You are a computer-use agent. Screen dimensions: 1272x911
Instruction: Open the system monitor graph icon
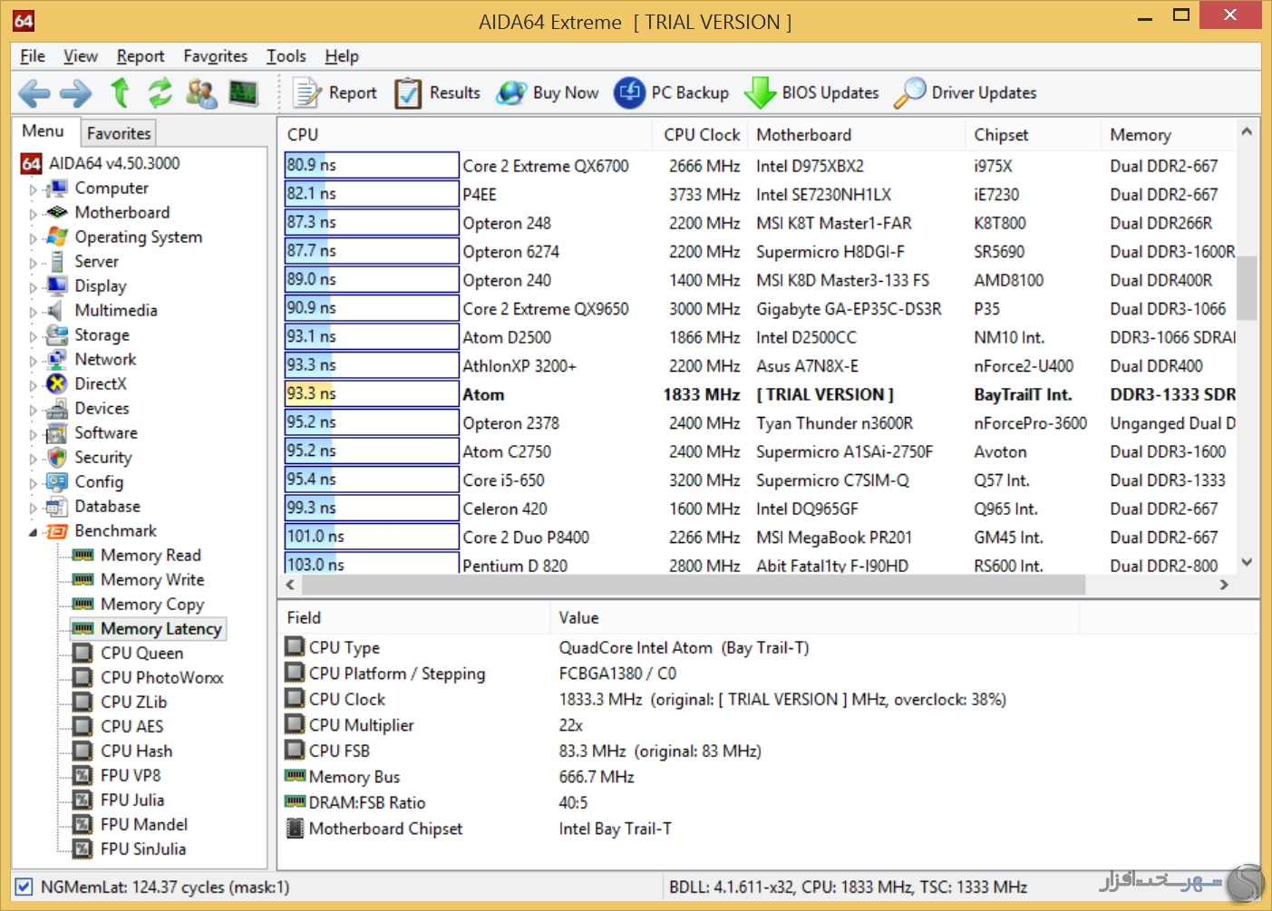(243, 92)
